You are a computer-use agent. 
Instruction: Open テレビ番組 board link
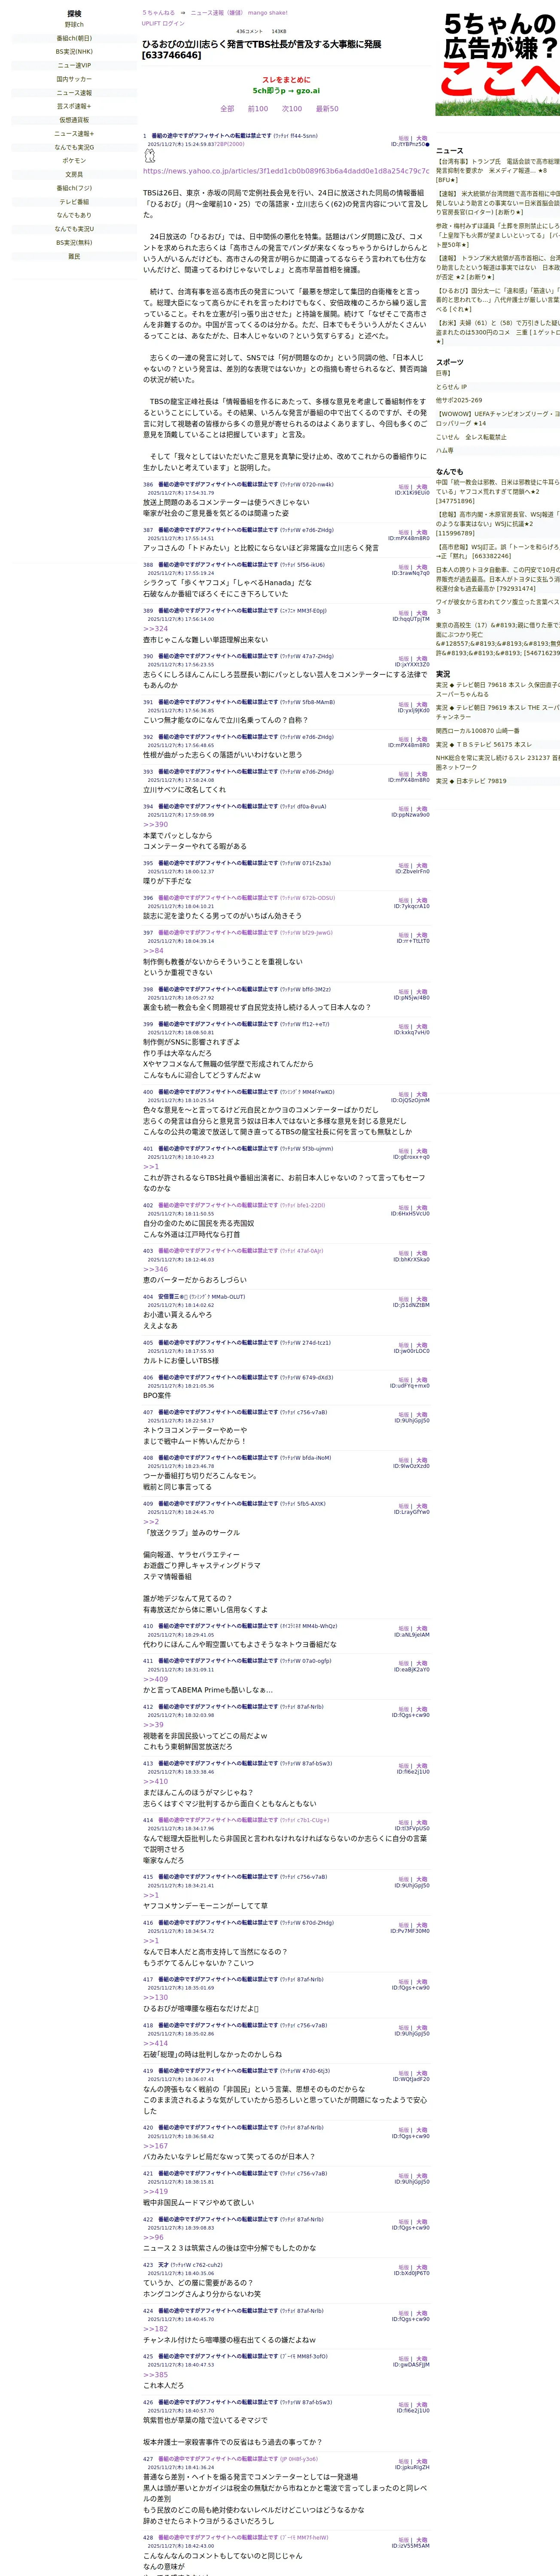pyautogui.click(x=74, y=201)
